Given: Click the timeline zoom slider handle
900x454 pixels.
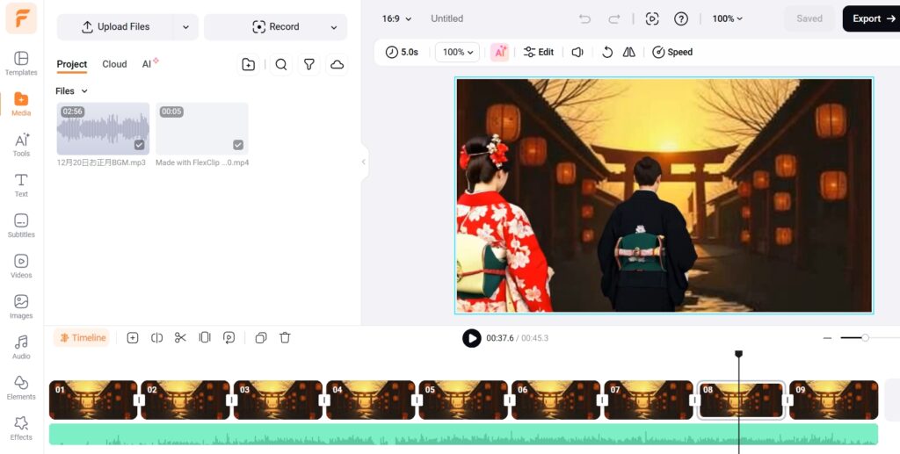Looking at the screenshot, I should point(865,338).
